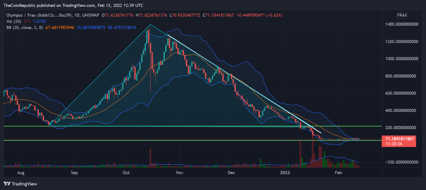Click the red current price label 71.1841811867
Viewport: 426px width, 190px height.
click(399, 139)
